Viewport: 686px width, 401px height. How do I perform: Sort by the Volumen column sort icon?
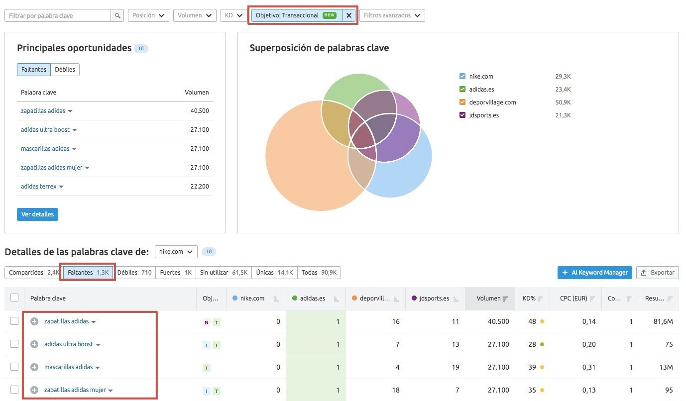point(506,299)
